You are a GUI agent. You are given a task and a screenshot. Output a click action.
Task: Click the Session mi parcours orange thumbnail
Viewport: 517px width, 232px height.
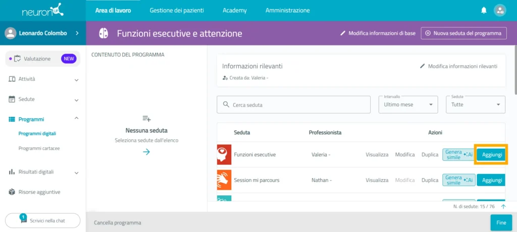[x=224, y=180]
